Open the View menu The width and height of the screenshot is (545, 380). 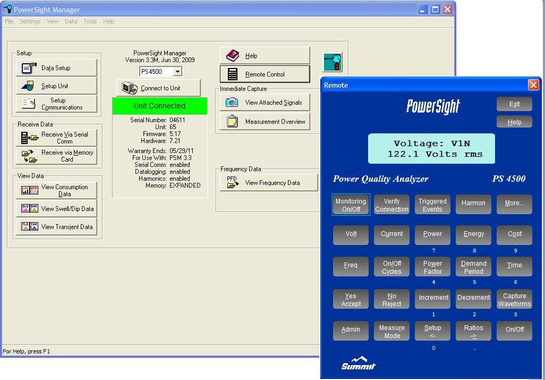coord(53,21)
